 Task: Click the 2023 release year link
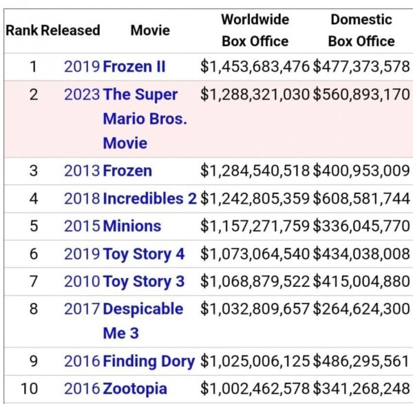pyautogui.click(x=82, y=94)
